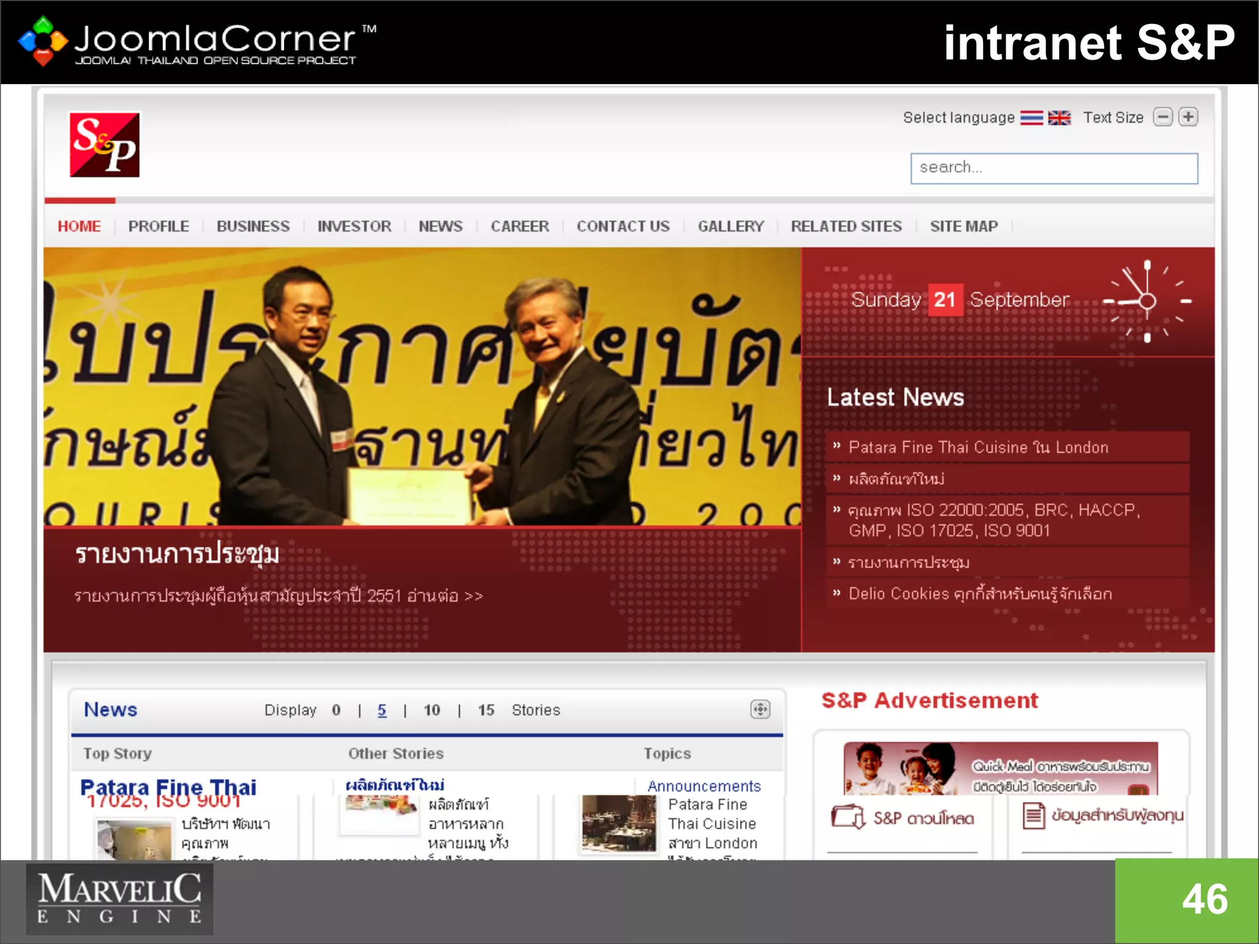The height and width of the screenshot is (944, 1259).
Task: Open the NEWS menu item
Action: pos(440,226)
